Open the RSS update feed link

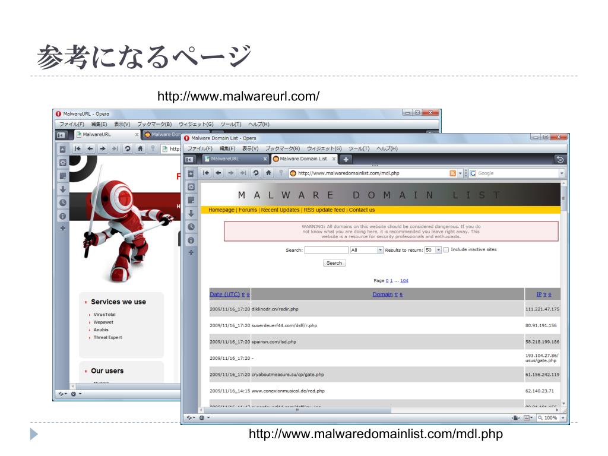tap(324, 210)
